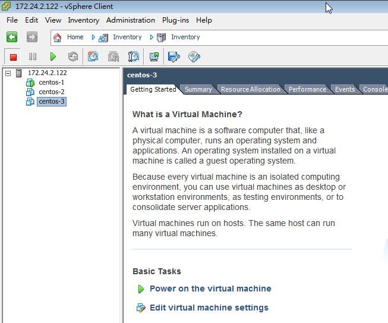The width and height of the screenshot is (388, 323).
Task: Open dropdown arrow after Home breadcrumb
Action: [x=93, y=37]
